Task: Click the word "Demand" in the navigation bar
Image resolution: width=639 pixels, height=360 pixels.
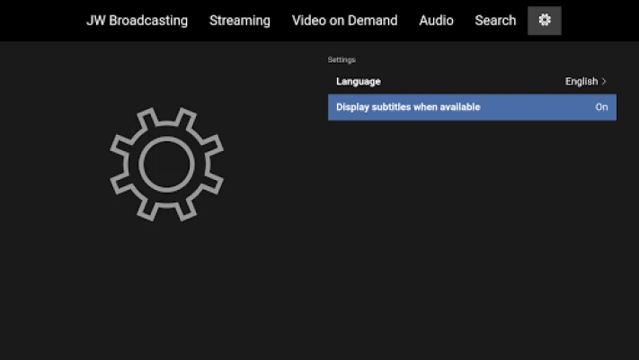Action: tap(373, 20)
